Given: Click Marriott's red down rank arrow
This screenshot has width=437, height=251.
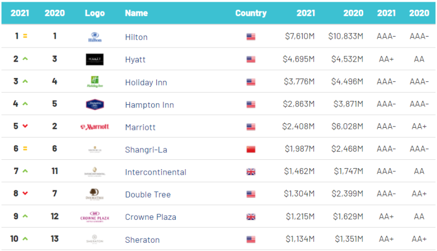Looking at the screenshot, I should 25,127.
